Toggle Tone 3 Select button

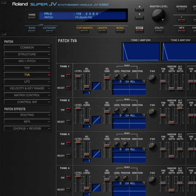(68, 156)
